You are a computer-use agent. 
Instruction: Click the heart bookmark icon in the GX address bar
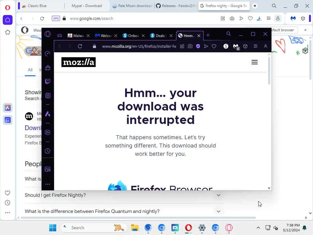(x=214, y=47)
